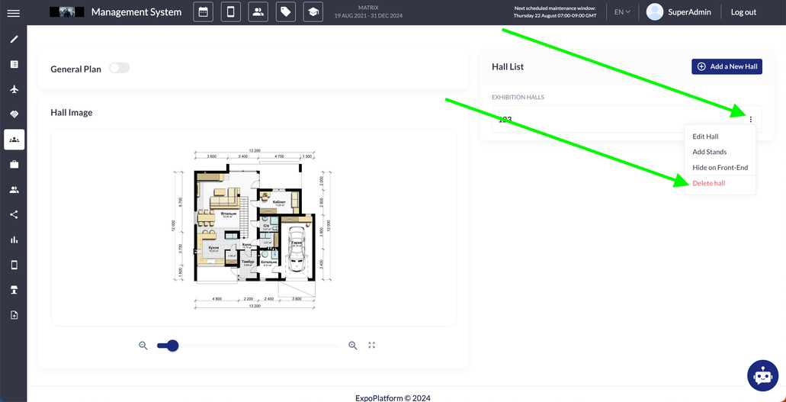Click the logo image in header
Viewport: 786px width, 402px height.
pos(66,12)
